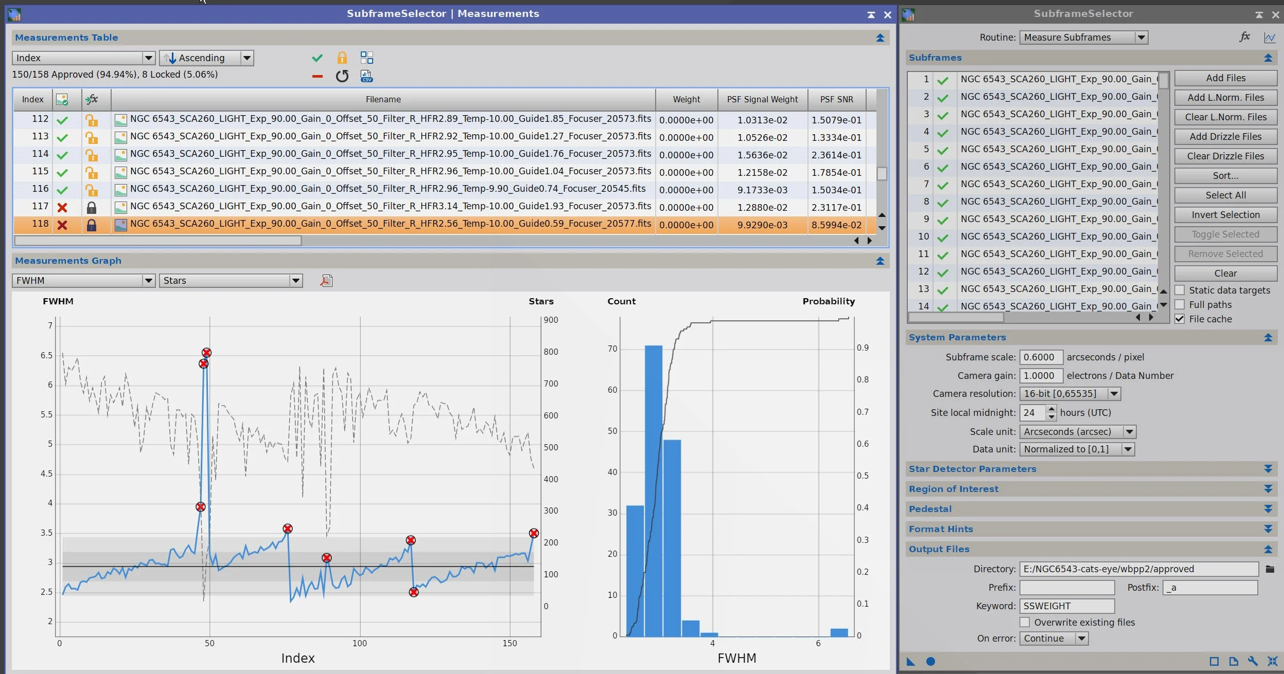Save graph as PDF icon
The image size is (1284, 674).
pyautogui.click(x=326, y=281)
